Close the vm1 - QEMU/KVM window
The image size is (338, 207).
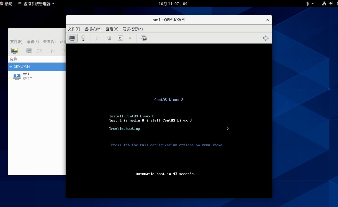coord(268,20)
